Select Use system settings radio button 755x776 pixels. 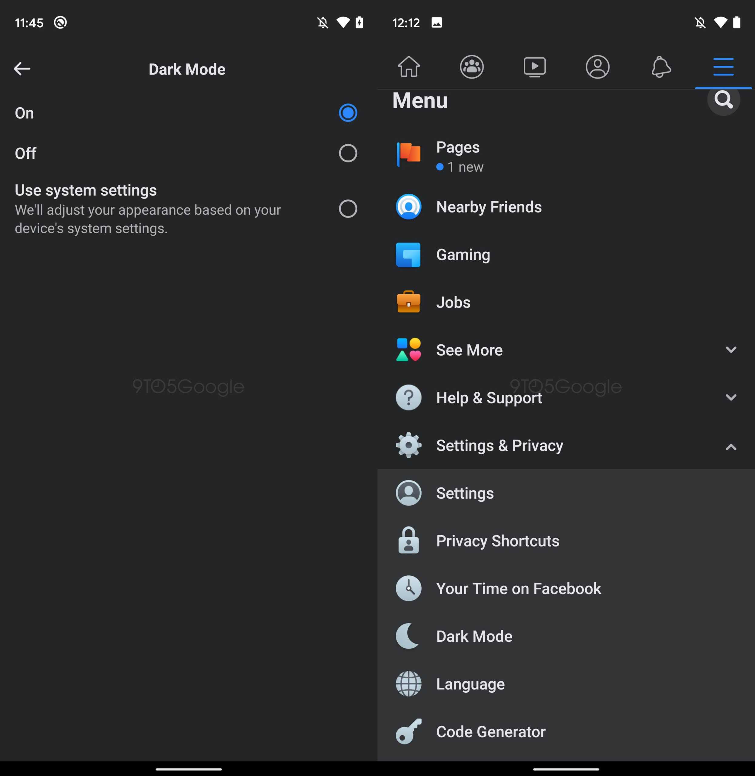(348, 209)
